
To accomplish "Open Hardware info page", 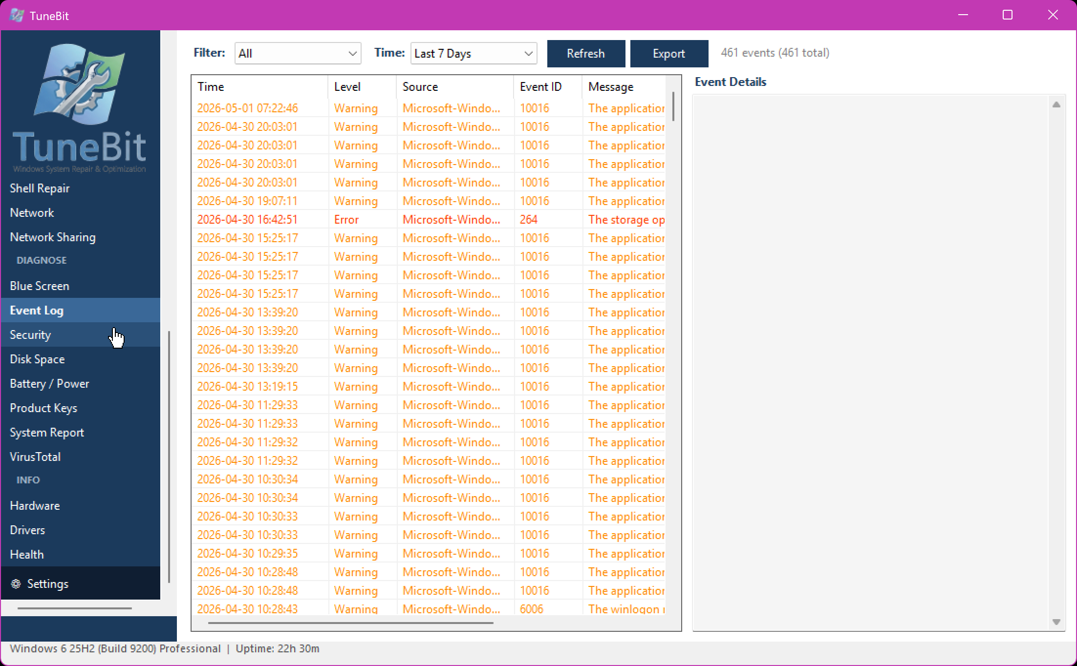I will pyautogui.click(x=81, y=505).
